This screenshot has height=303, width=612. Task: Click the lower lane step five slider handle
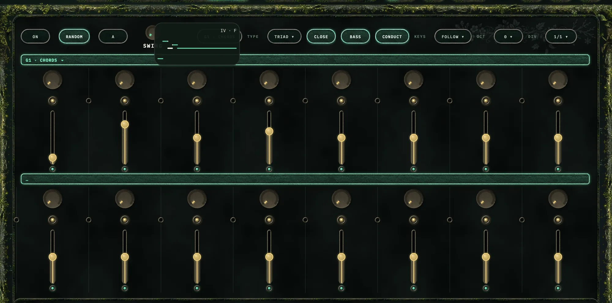(341, 257)
